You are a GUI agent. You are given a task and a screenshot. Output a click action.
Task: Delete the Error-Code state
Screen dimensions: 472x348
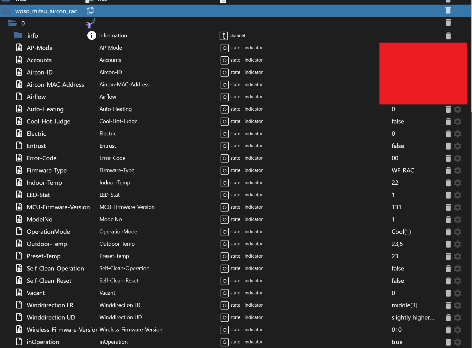coord(448,158)
